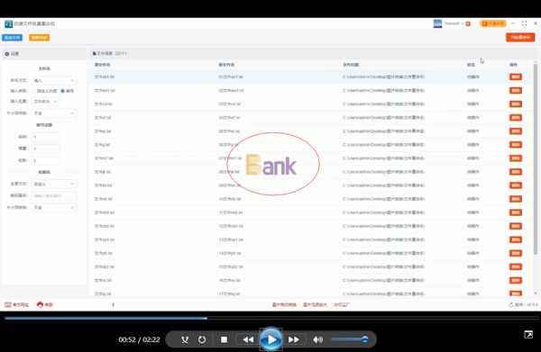Switch to library view icon at bottom right
The image size is (541, 352).
point(528,334)
